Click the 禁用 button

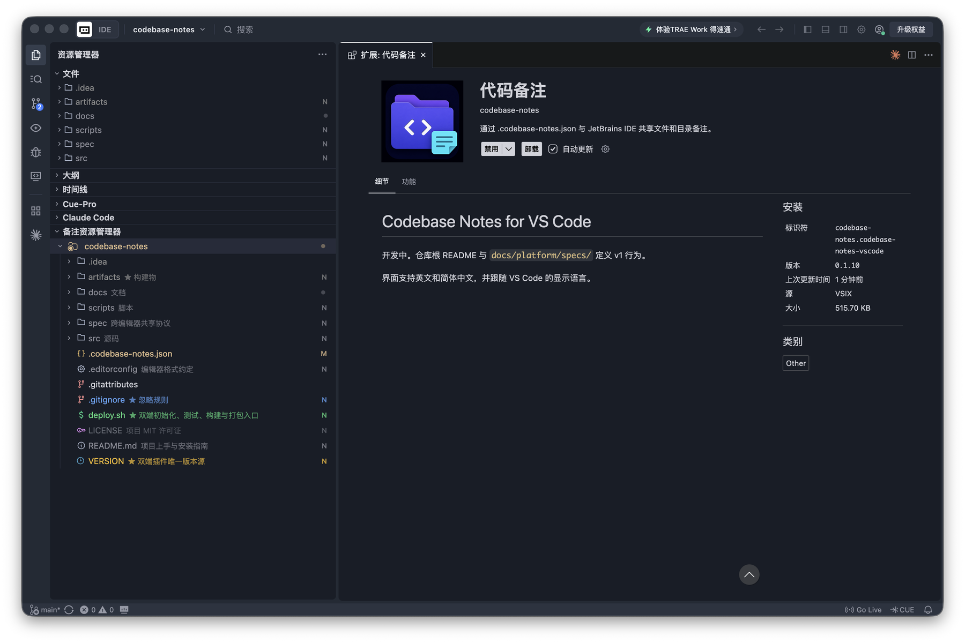point(492,149)
